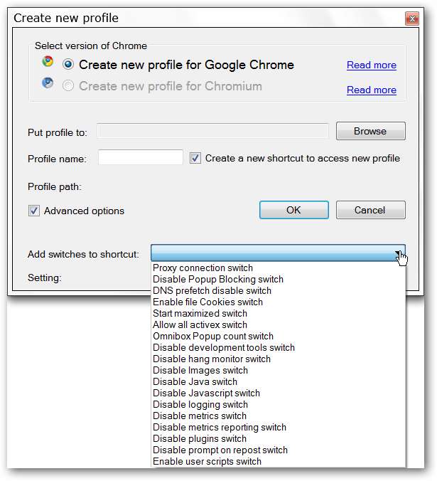Collapse the Add switches dropdown arrow

[399, 254]
